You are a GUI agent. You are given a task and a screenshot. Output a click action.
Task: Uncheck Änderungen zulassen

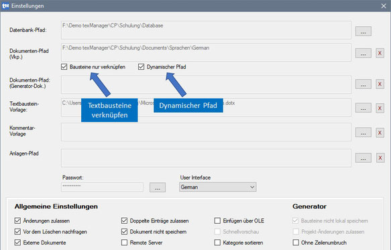pyautogui.click(x=17, y=221)
